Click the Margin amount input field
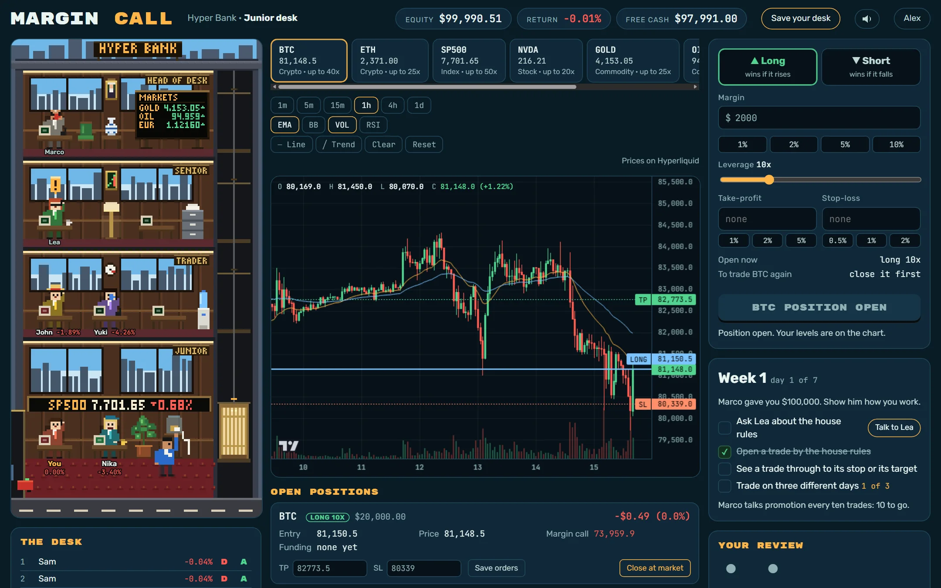This screenshot has height=588, width=941. (x=819, y=118)
